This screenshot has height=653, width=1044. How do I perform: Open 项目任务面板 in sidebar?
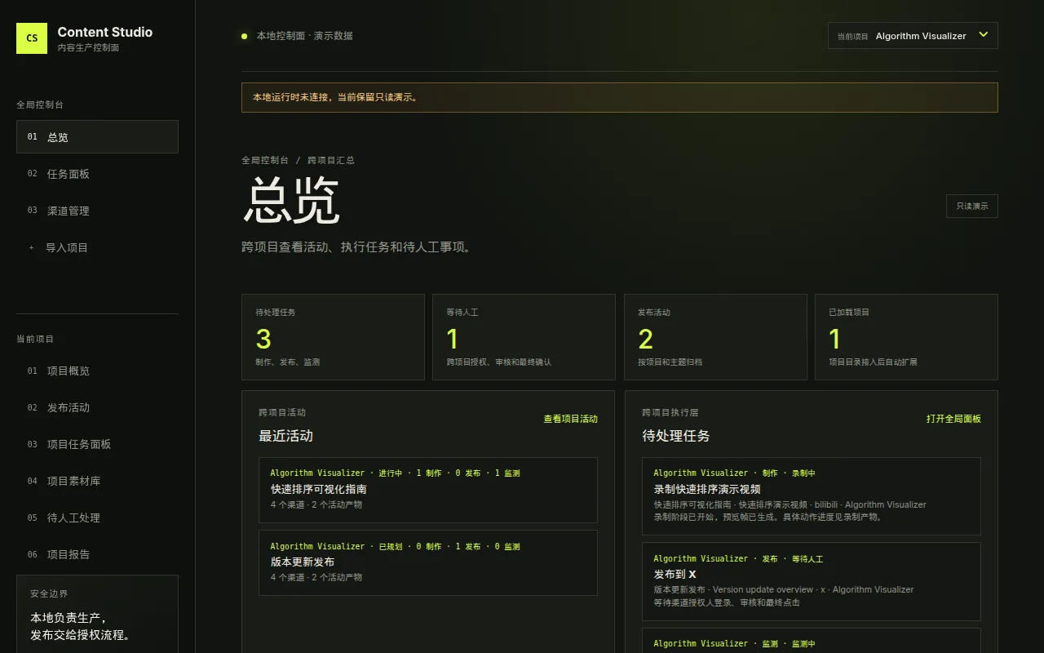click(x=97, y=444)
